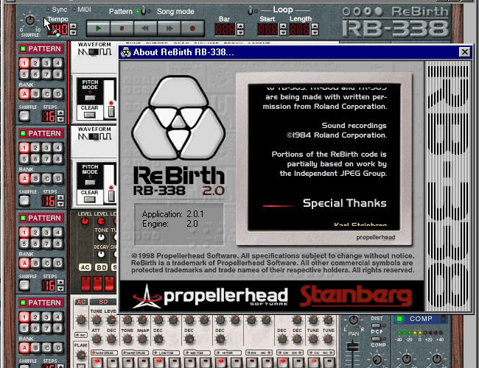
Task: Click the "Application: 2.0.1" version text
Action: pyautogui.click(x=173, y=214)
